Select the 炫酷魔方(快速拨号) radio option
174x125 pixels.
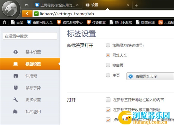click(x=108, y=45)
